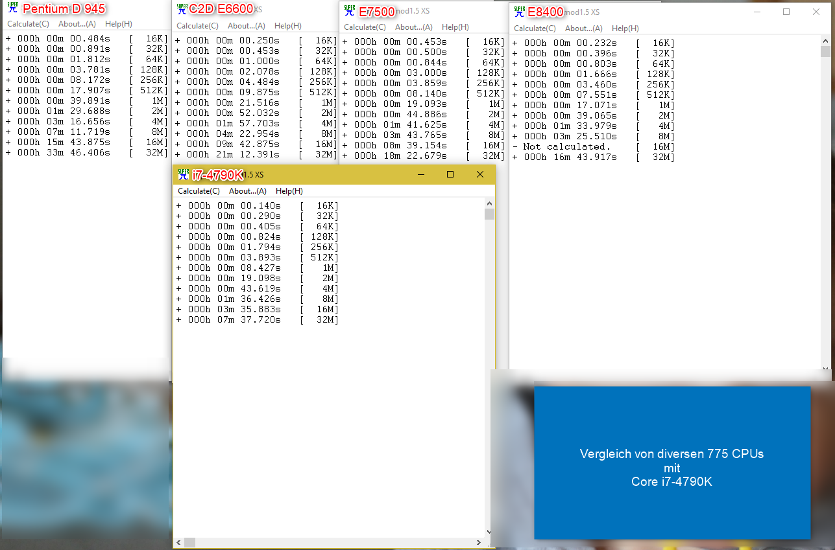Click the 00.484s 16K result in Pentium D window
Screen dimensions: 835x550
coord(87,39)
